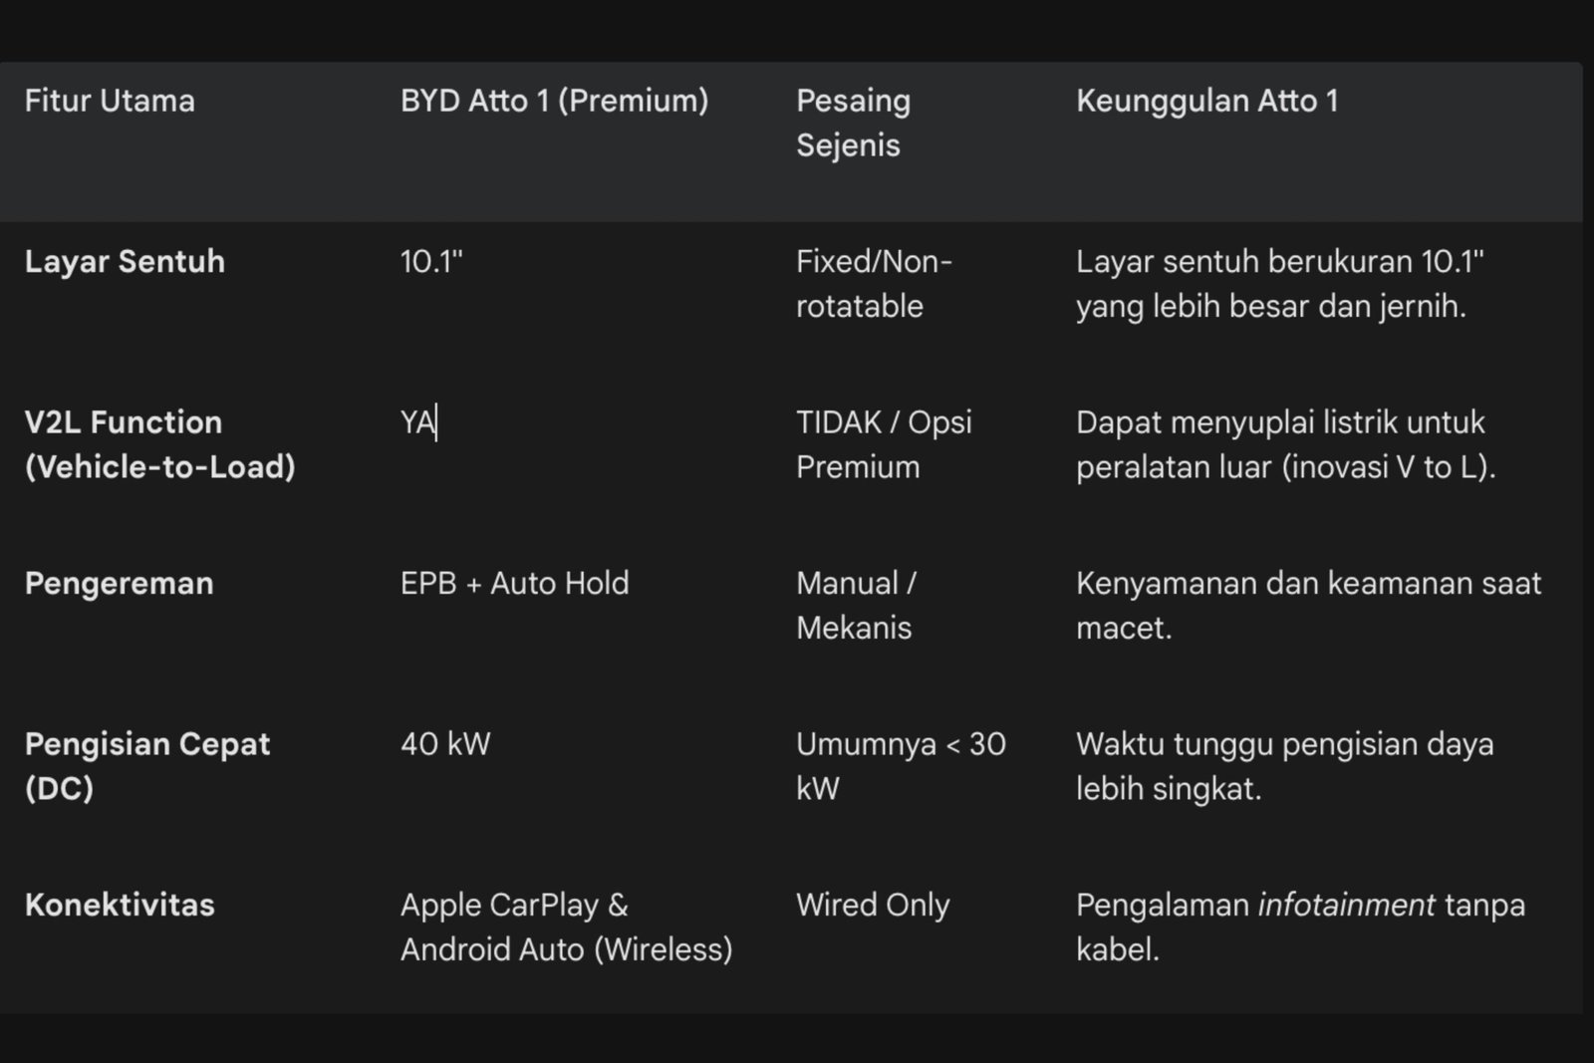Select the 'V2L Function (Vehicle-to-Load)' row label
The height and width of the screenshot is (1063, 1594).
159,444
